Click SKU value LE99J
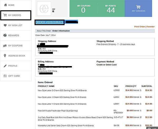The image size is (158, 129). click(116, 97)
